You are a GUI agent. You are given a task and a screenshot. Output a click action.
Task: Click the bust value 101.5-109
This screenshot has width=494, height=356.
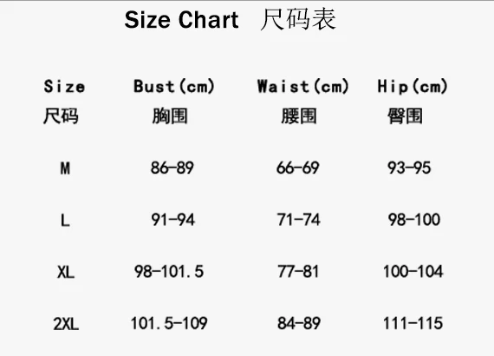pos(169,323)
